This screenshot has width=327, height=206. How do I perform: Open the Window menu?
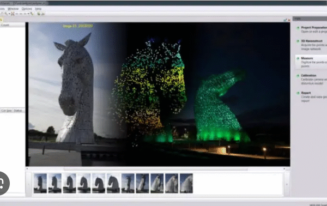point(13,9)
